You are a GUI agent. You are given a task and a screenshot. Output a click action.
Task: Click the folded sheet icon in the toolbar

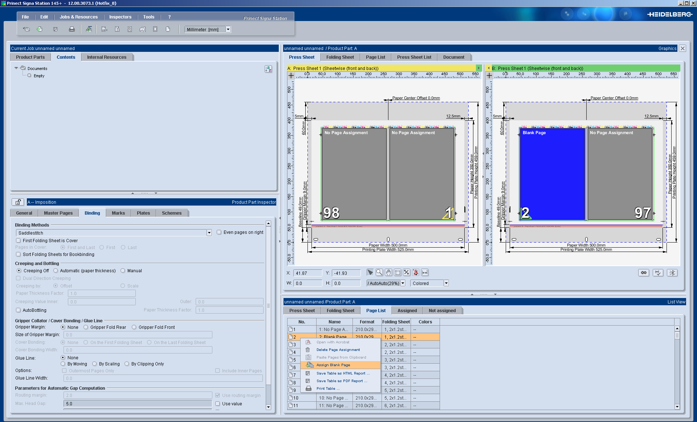143,29
